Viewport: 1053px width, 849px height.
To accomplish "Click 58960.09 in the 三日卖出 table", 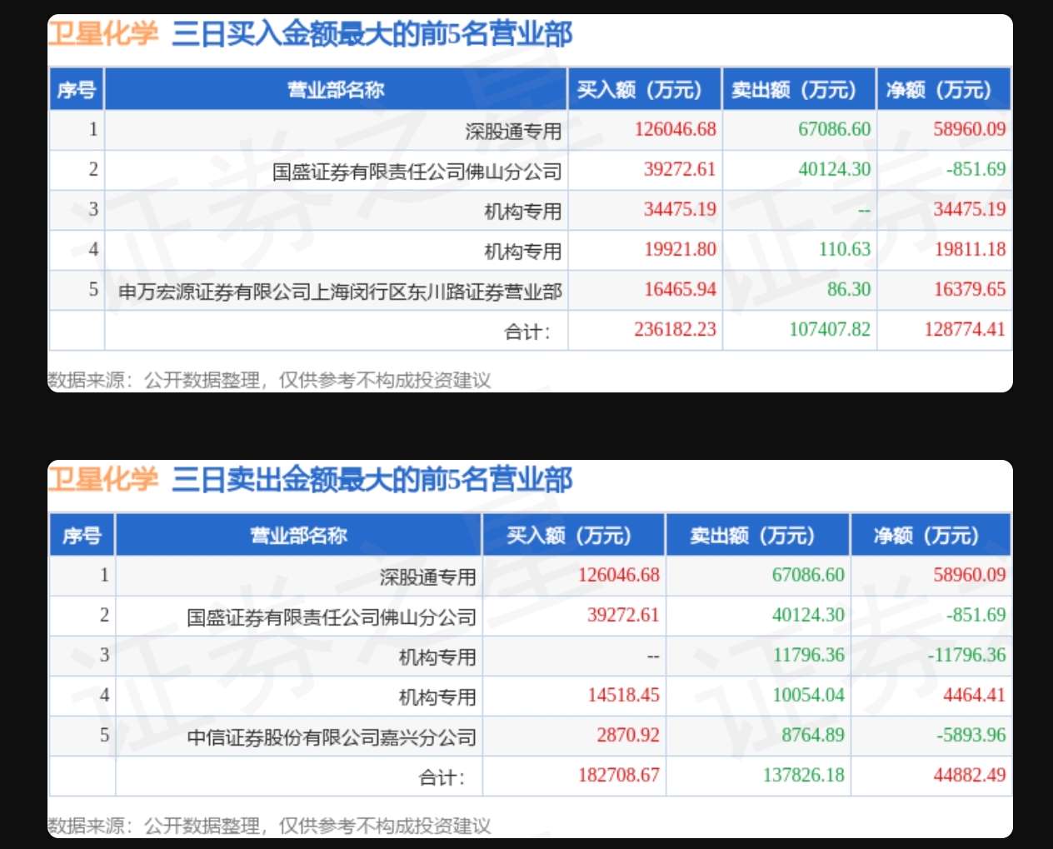I will click(970, 575).
